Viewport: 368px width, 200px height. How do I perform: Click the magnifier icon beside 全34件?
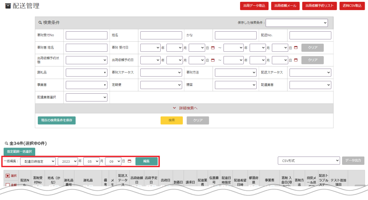point(6,143)
